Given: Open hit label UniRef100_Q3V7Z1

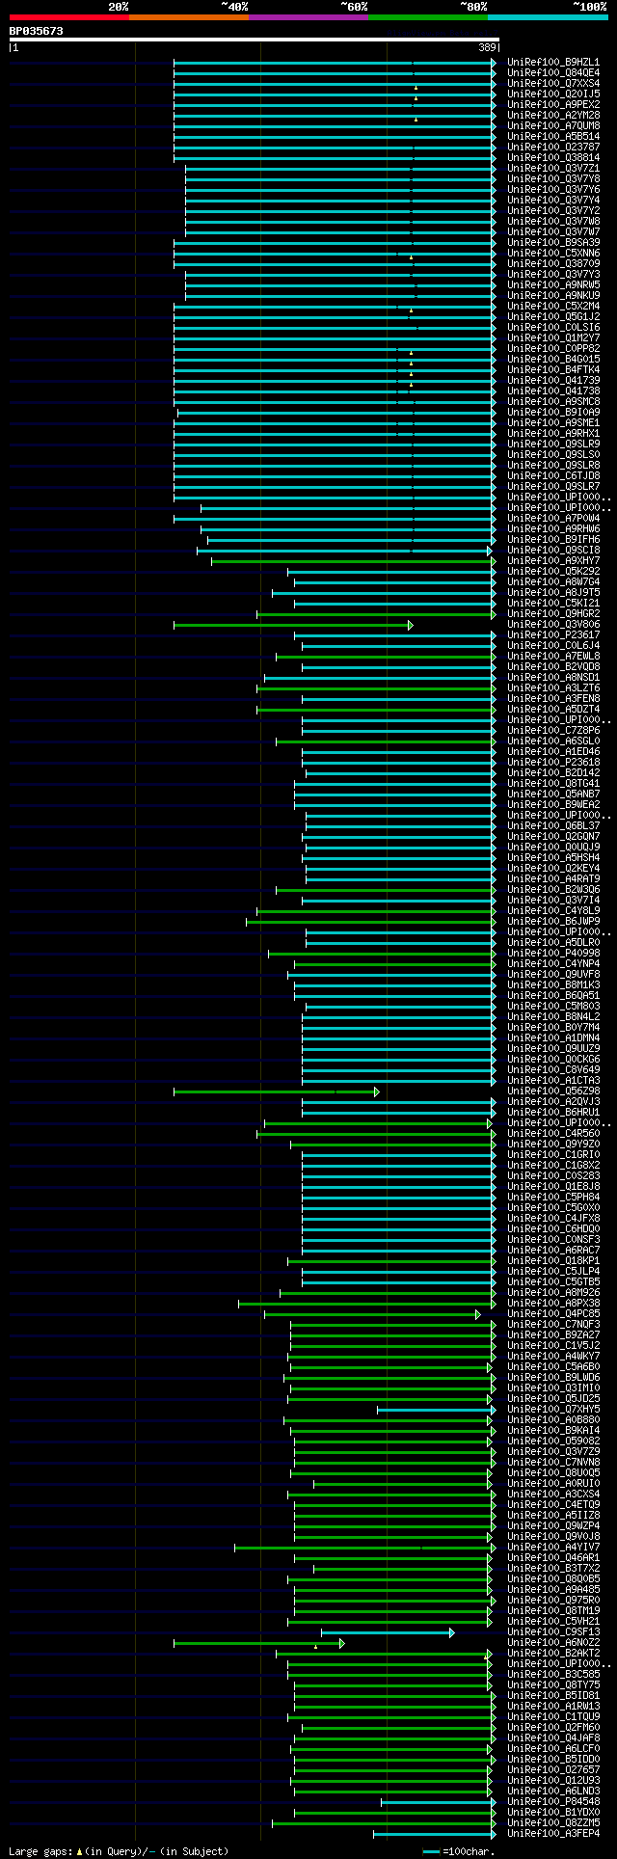Looking at the screenshot, I should [553, 169].
